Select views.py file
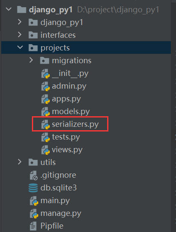This screenshot has height=232, width=176. [67, 150]
